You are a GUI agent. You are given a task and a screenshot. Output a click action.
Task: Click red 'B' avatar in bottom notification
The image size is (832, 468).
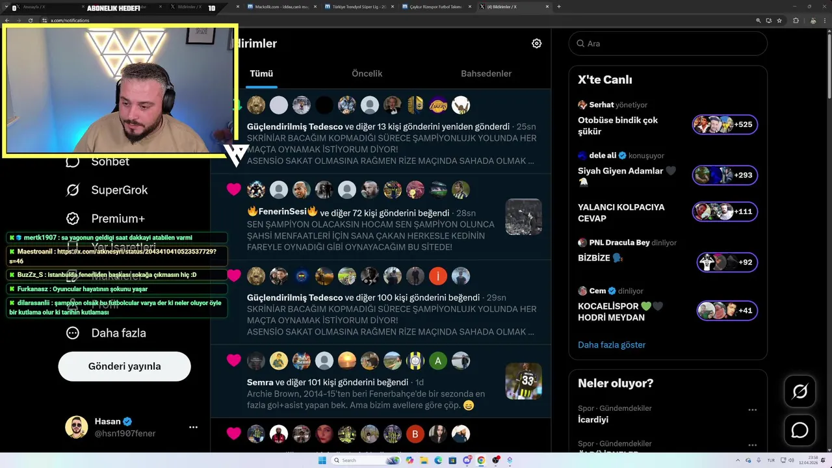click(415, 434)
